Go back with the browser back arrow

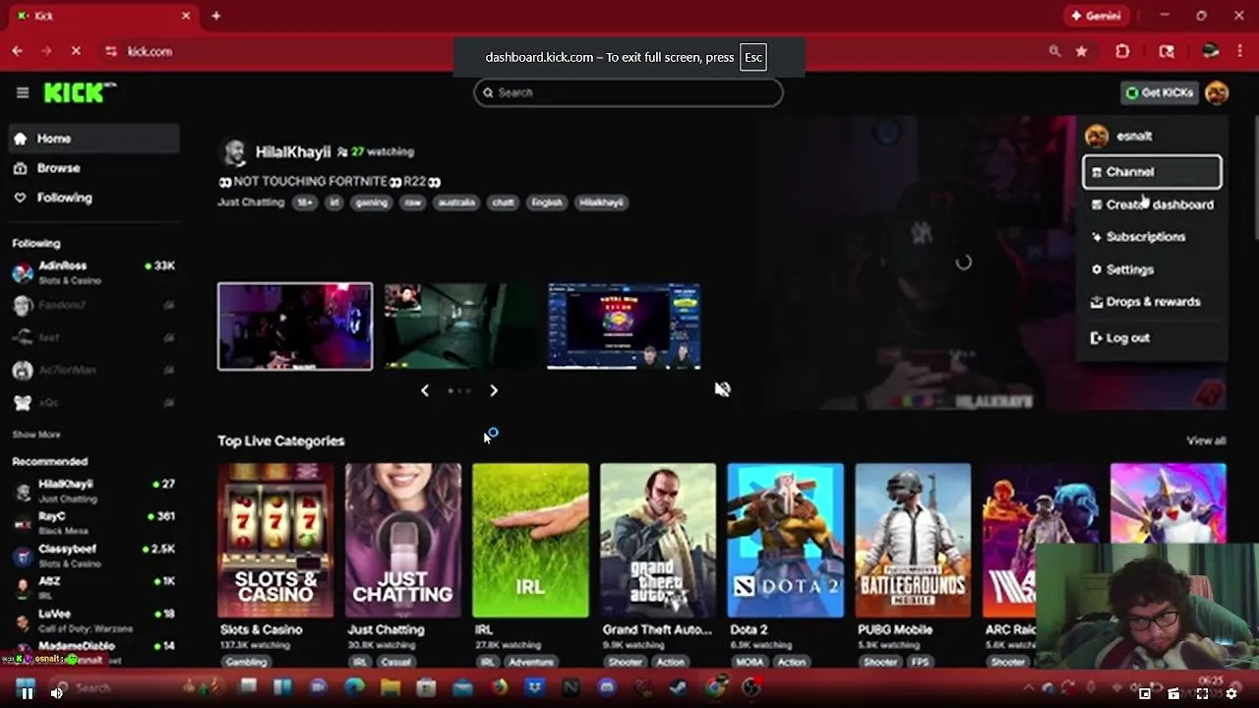pos(18,51)
